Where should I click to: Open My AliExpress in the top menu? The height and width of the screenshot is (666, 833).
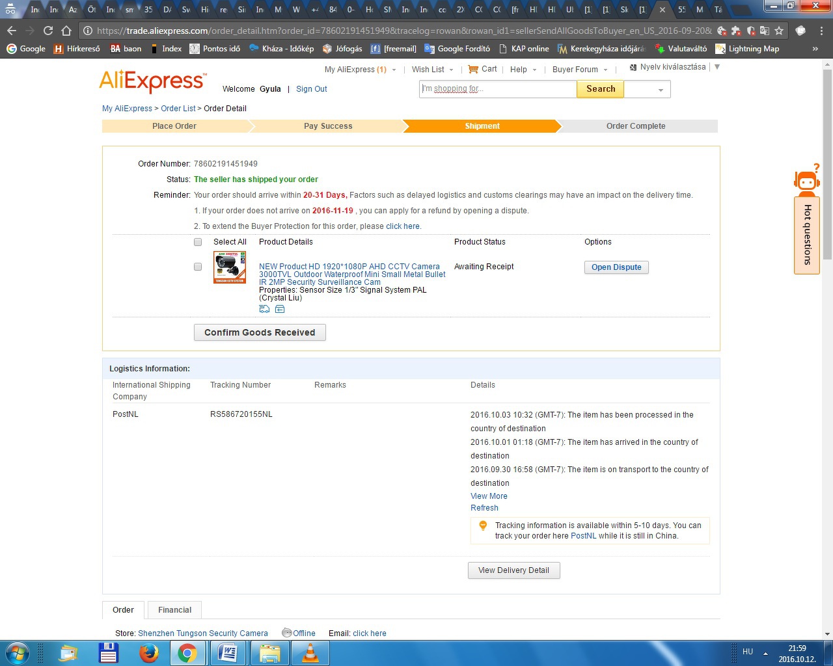pos(355,70)
